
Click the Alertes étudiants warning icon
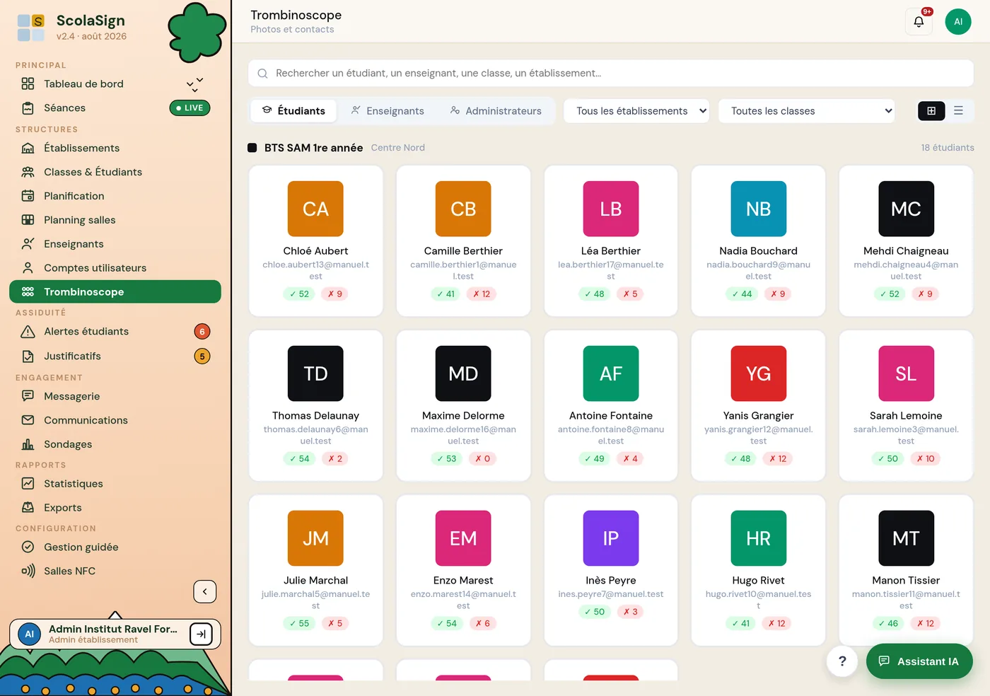coord(28,332)
